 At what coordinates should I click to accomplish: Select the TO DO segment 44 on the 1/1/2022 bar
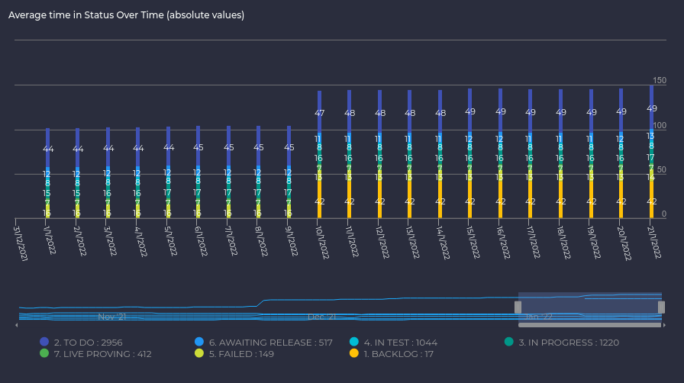click(x=47, y=147)
